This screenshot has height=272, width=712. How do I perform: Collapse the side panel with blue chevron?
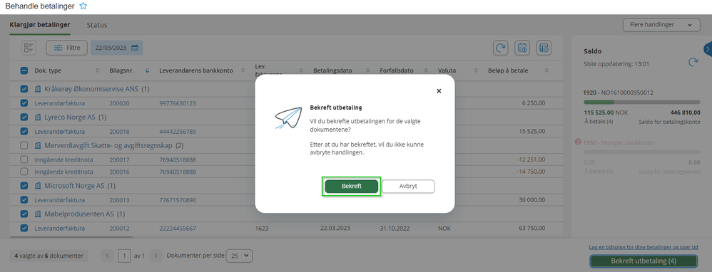708,49
